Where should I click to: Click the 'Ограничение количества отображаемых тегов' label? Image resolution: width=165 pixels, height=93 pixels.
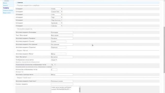coord(31,65)
